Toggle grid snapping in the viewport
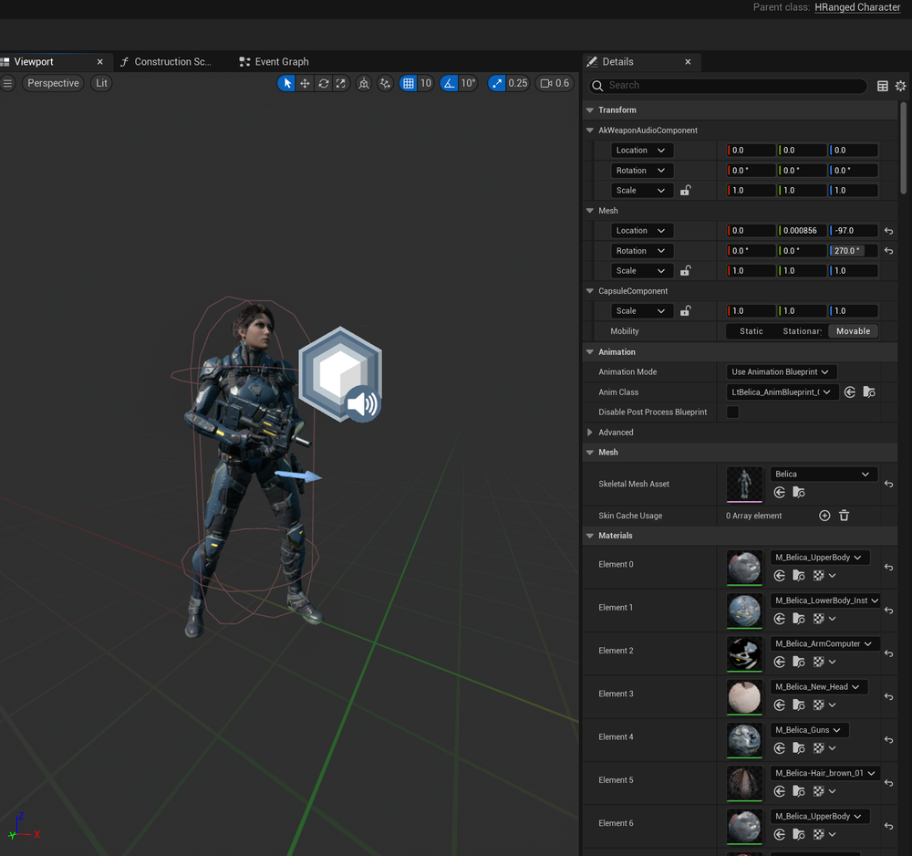 [409, 83]
